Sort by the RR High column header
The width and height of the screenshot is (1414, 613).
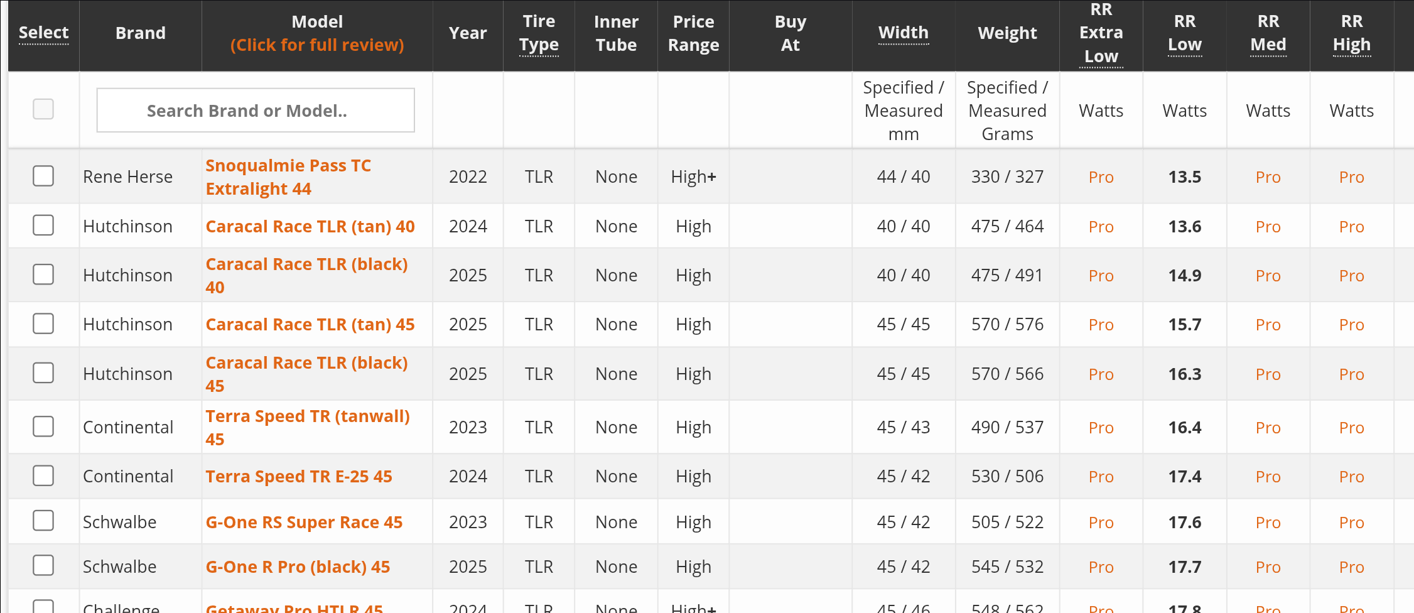coord(1352,33)
